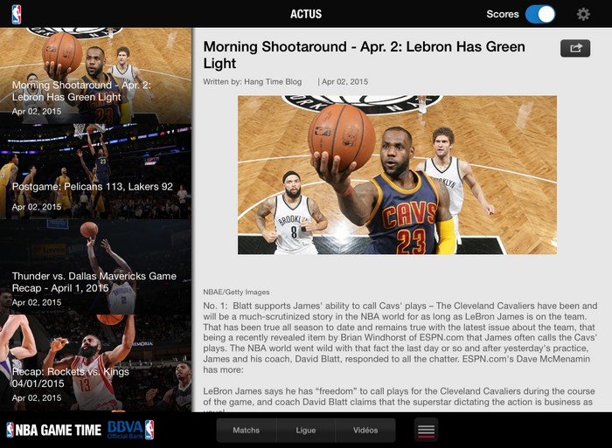Open the hamburger menu in bottom bar
612x448 pixels.
pyautogui.click(x=426, y=430)
